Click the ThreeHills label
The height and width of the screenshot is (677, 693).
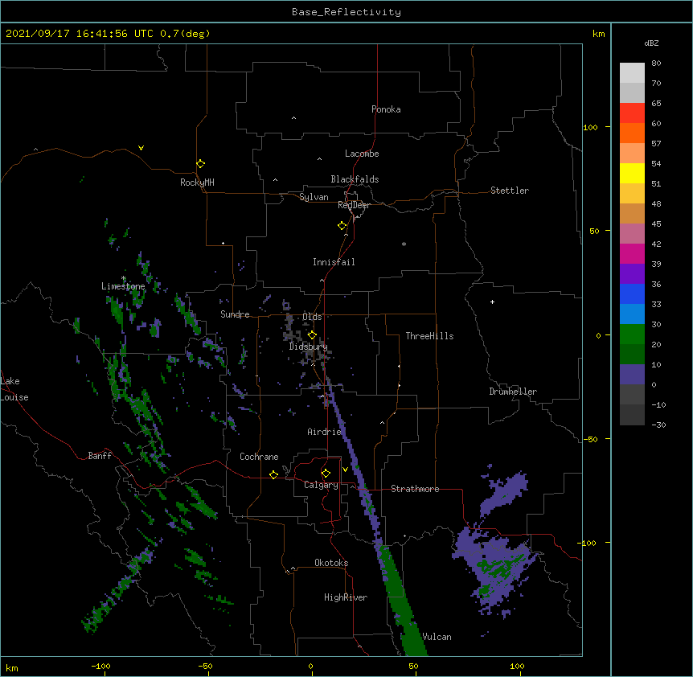point(429,336)
